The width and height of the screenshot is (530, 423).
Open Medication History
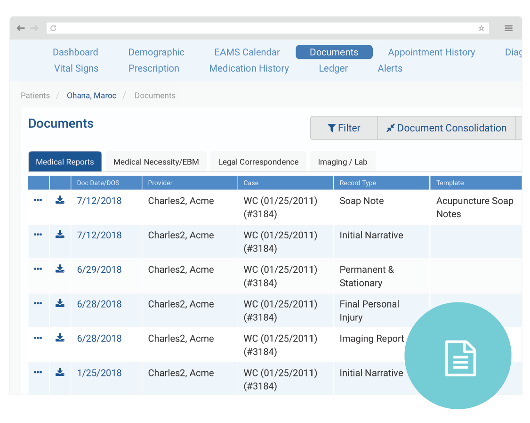(249, 68)
